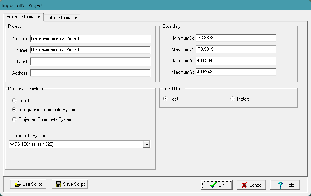Click the Save Script floppy disk button
311x196 pixels.
click(x=70, y=184)
